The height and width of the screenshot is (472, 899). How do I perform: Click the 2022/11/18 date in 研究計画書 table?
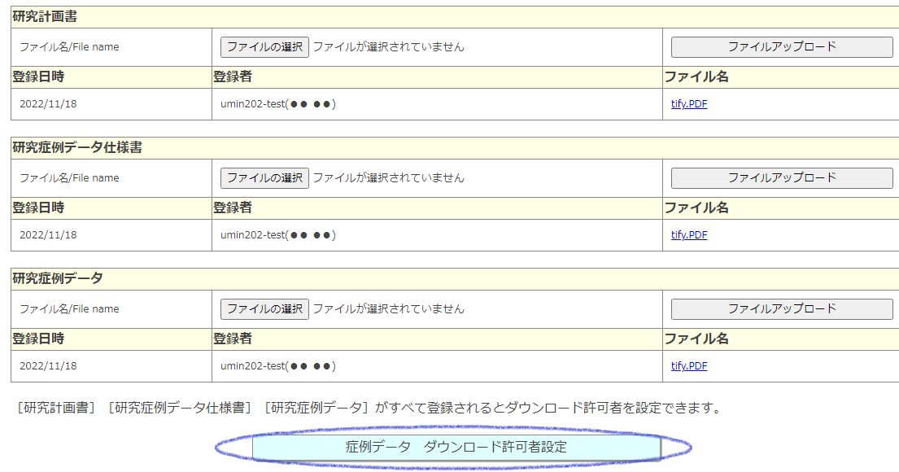pos(48,104)
